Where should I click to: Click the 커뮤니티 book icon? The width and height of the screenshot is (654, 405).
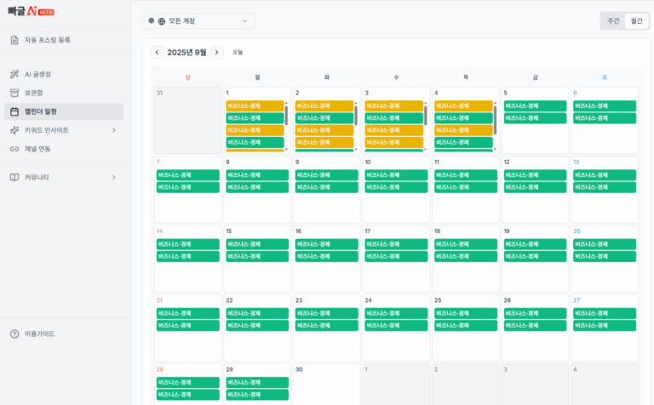click(x=14, y=177)
